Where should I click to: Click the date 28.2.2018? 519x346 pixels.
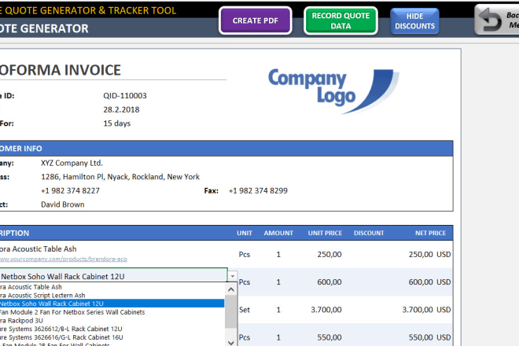[x=121, y=109]
